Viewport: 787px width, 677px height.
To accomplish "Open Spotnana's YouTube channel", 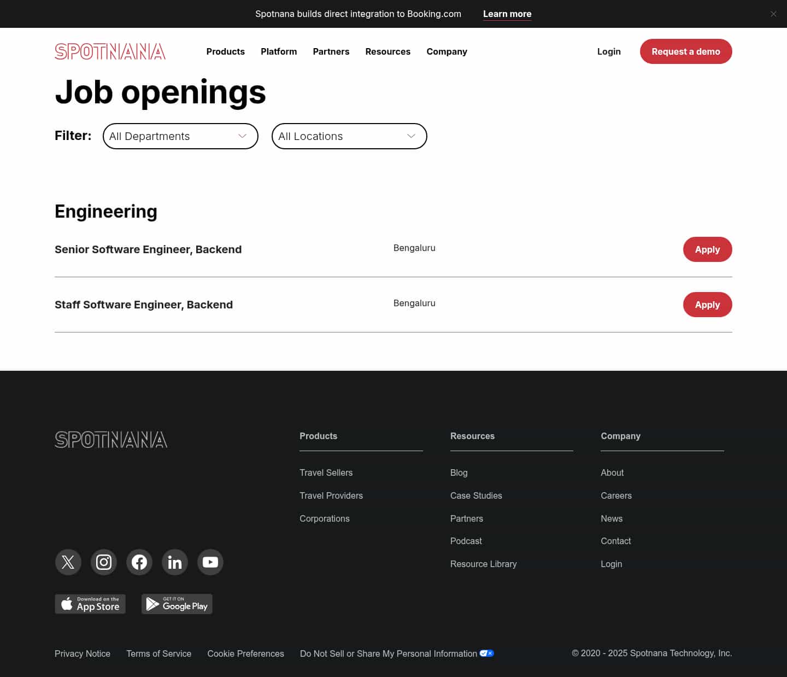I will pos(210,562).
